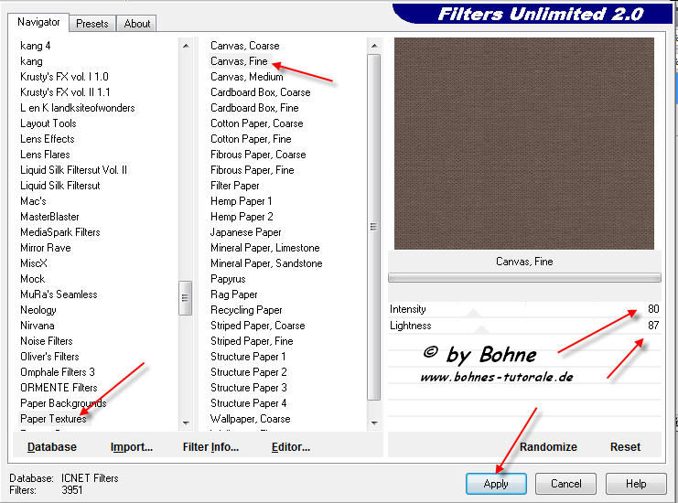Viewport: 678px width, 503px height.
Task: Open Filter Info...
Action: [x=210, y=447]
